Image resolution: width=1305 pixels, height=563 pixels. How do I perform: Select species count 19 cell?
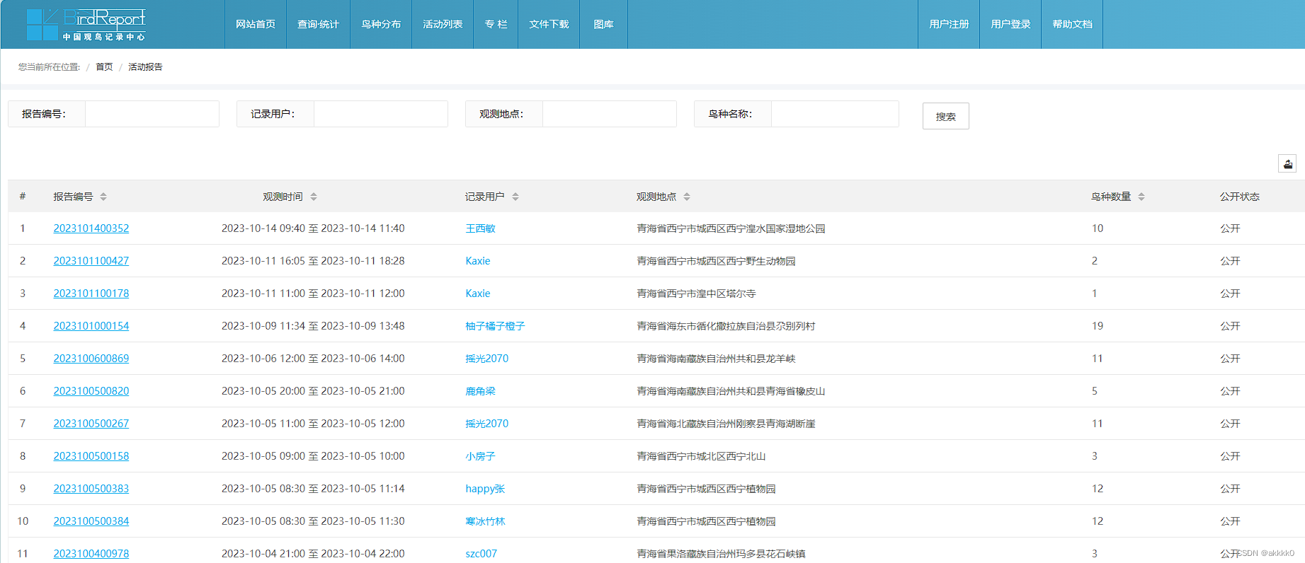pos(1097,326)
